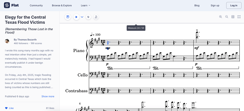Play the score
The width and height of the screenshot is (244, 111).
coord(77,17)
